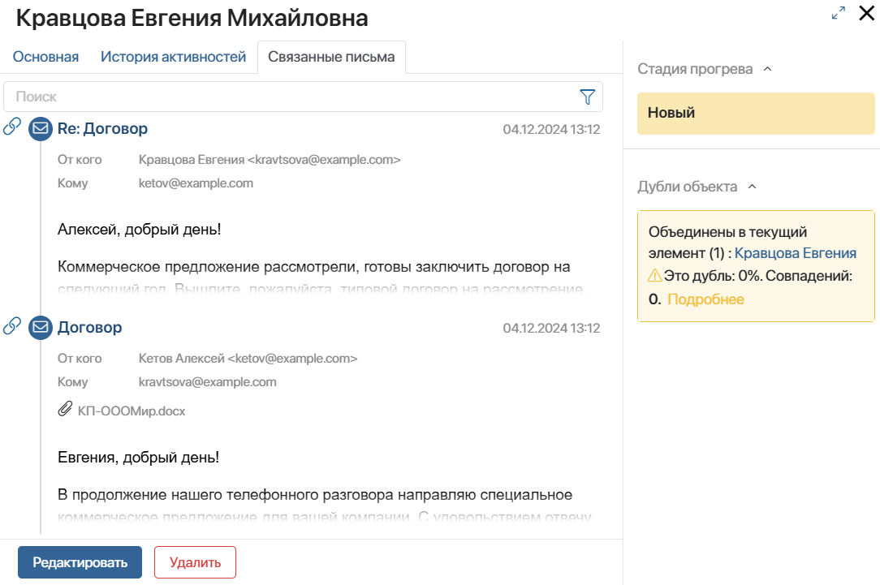Open the Re: Договор email subject
This screenshot has width=880, height=585.
(103, 128)
